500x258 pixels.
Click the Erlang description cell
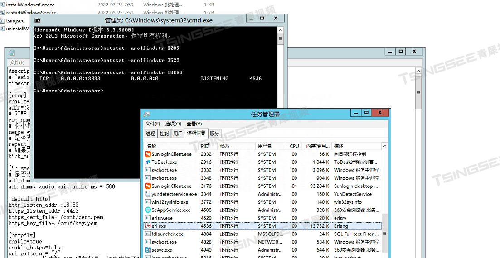(x=341, y=226)
